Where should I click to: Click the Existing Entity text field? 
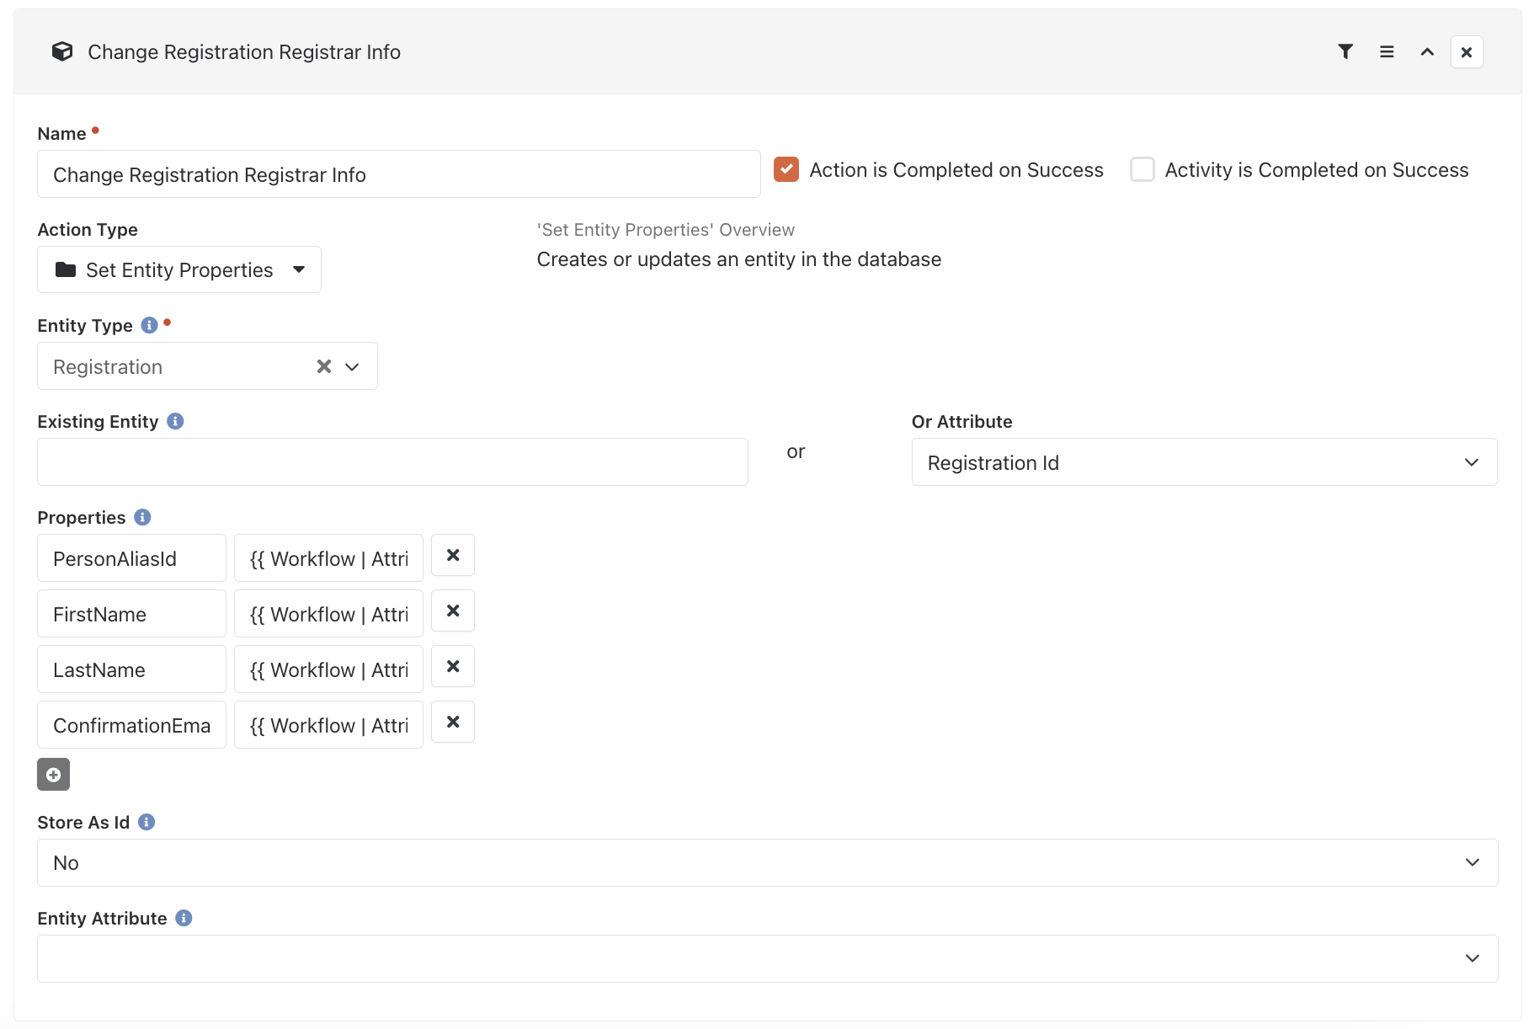point(392,461)
